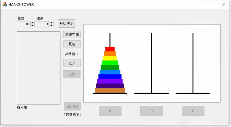Viewport: 231px width, 127px height.
Task: Click inside the 速度 number field
Action: (42, 24)
